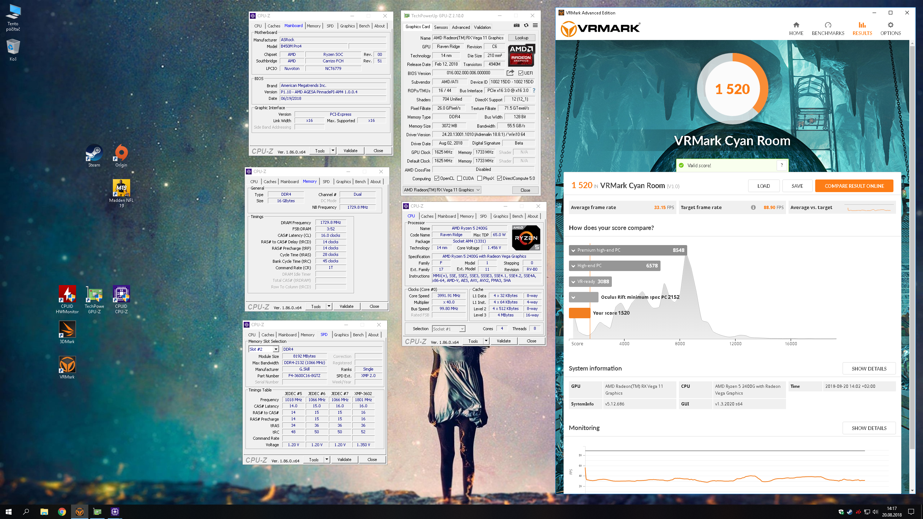Open Windows Start menu
The height and width of the screenshot is (519, 923).
[x=9, y=511]
